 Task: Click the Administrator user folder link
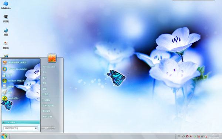[48, 67]
